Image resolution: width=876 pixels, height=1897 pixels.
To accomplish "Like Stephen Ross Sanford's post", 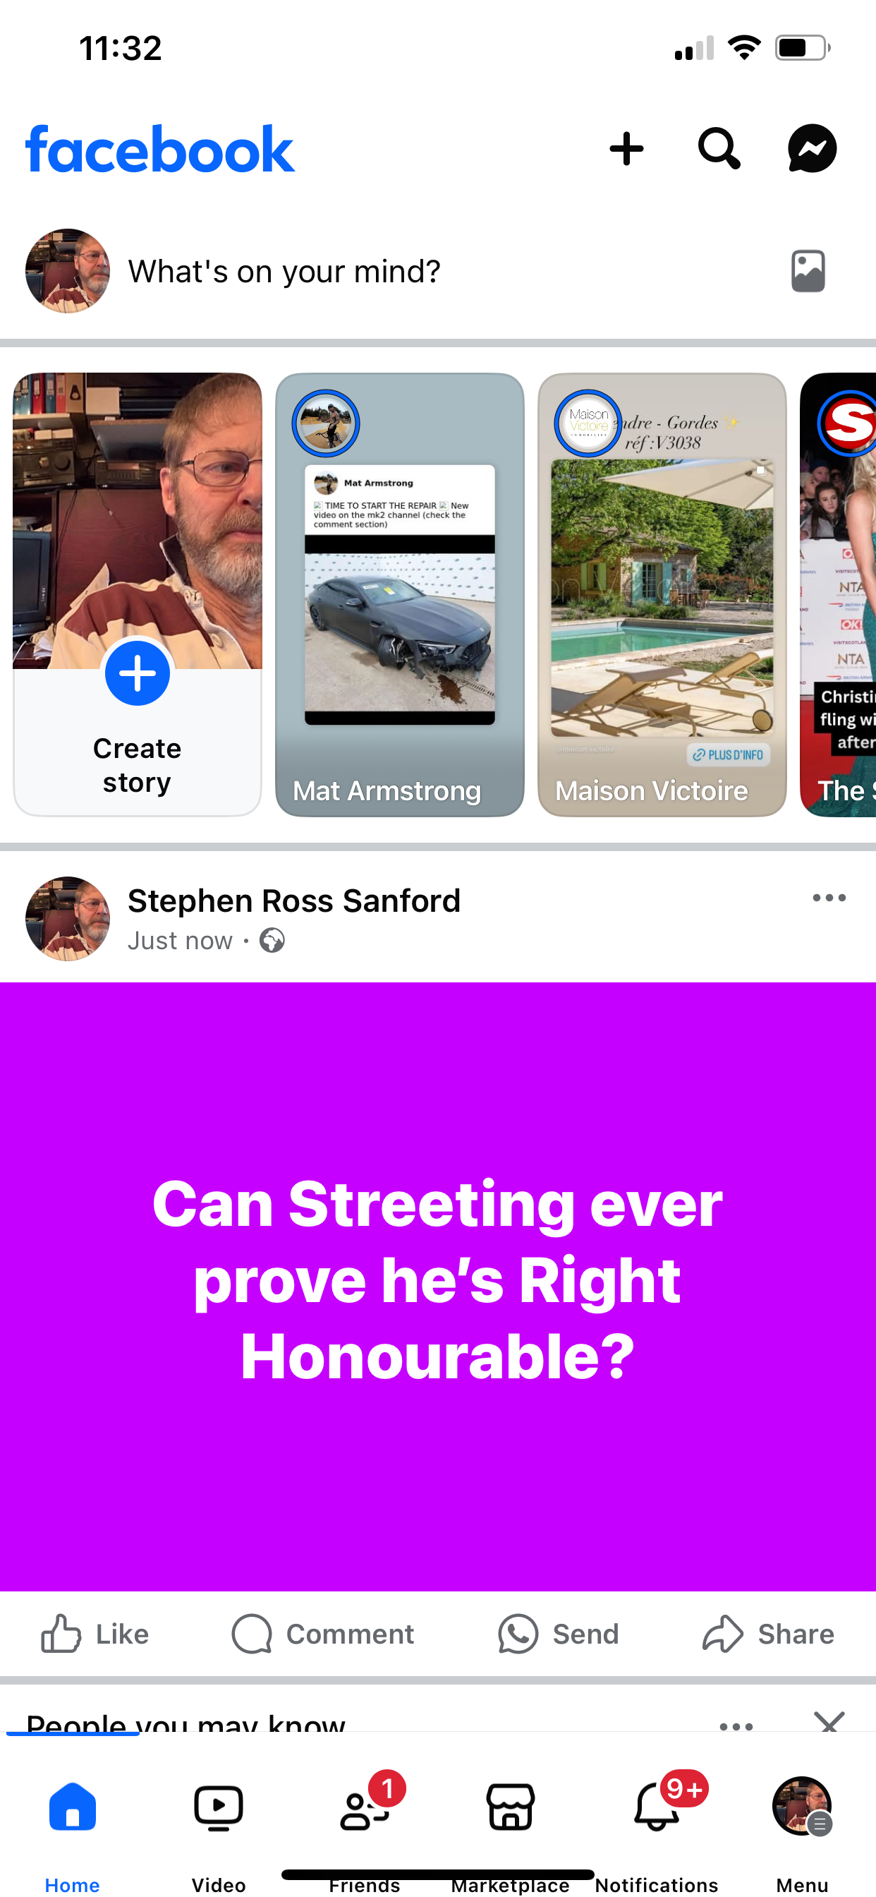I will click(95, 1633).
